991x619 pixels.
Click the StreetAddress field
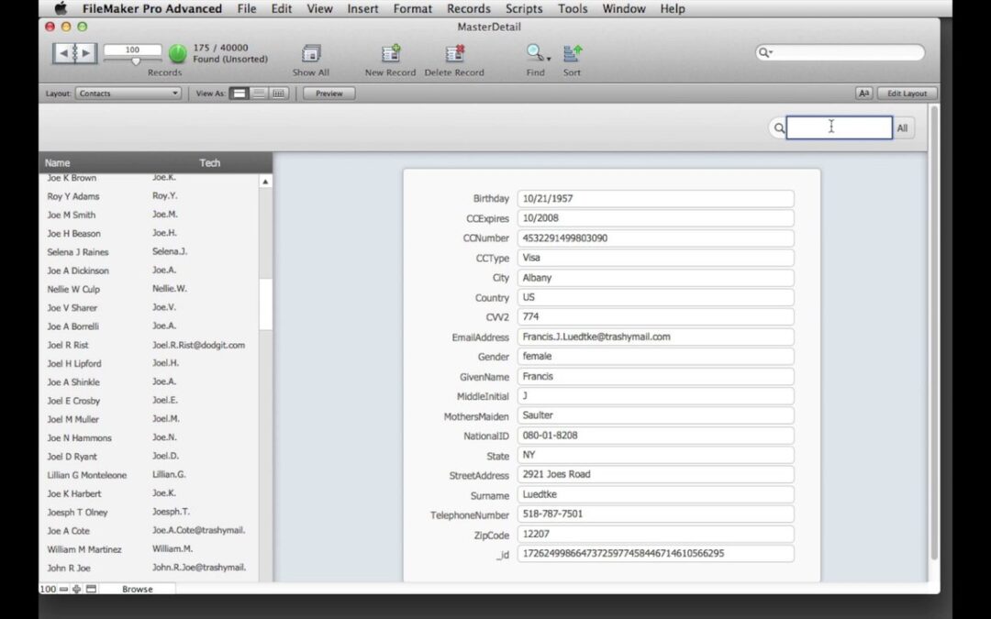click(x=655, y=474)
